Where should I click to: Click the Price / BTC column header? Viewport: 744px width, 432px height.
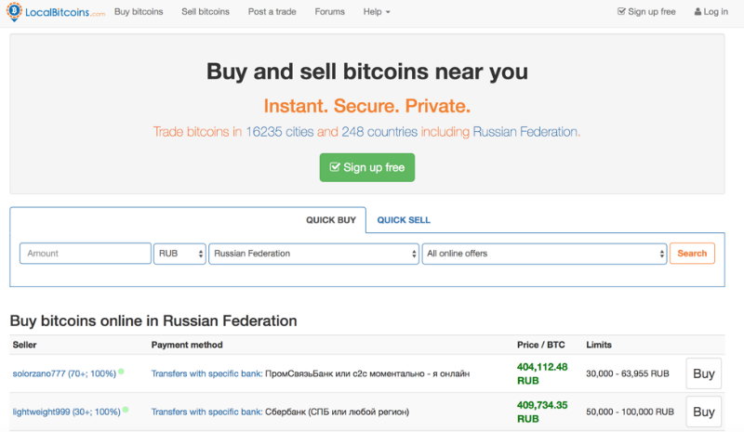coord(541,345)
